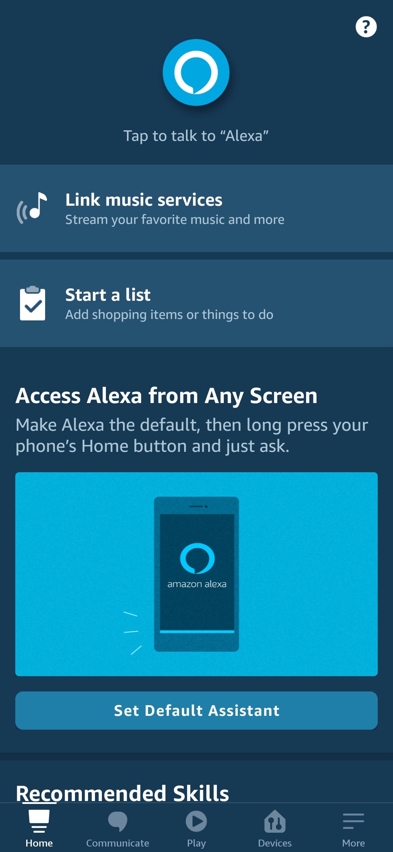Open help via question mark icon

point(366,27)
